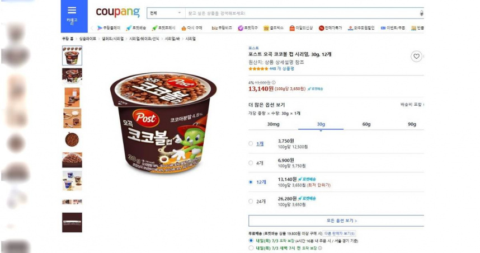Screen dimensions: 480x253
Task: Add product to wishlist with heart icon
Action: pyautogui.click(x=416, y=57)
